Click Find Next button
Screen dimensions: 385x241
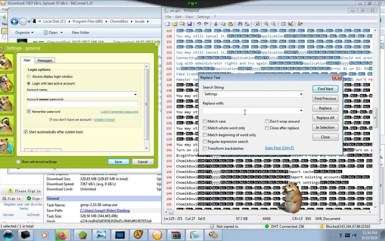pos(325,89)
